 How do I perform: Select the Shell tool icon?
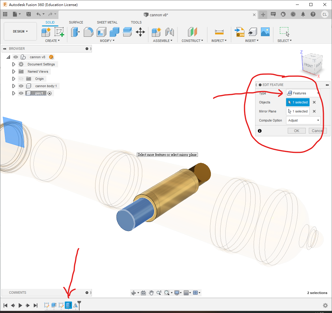[101, 32]
